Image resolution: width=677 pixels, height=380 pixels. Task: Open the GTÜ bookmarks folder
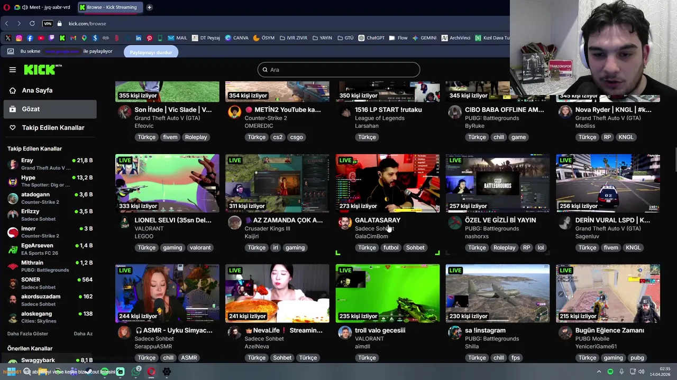pyautogui.click(x=345, y=38)
